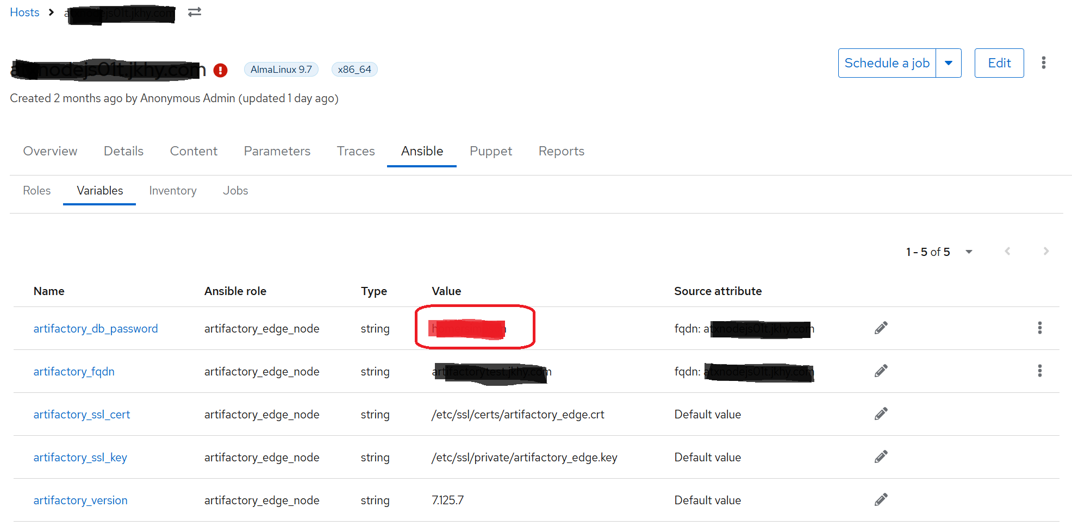1072x526 pixels.
Task: Select the Roles sub-tab
Action: (x=36, y=191)
